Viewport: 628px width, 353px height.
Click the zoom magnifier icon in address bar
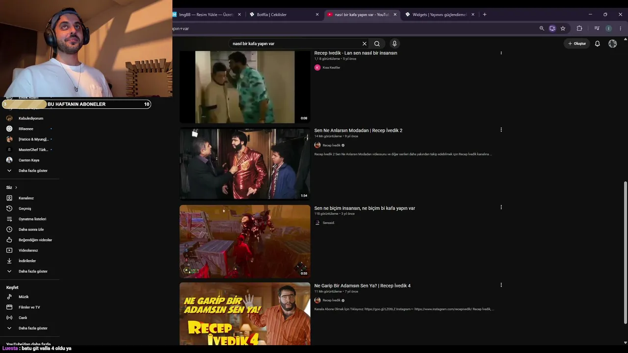(x=542, y=28)
